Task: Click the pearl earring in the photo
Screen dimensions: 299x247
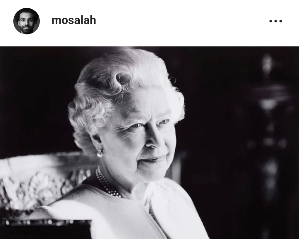Action: point(100,153)
